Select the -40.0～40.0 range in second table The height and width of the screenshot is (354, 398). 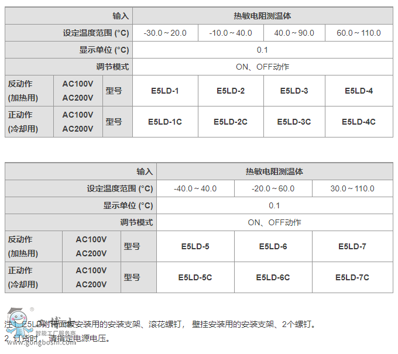point(195,188)
